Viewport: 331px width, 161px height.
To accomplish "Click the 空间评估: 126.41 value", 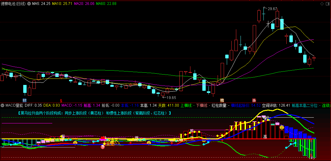I will click(x=276, y=105).
